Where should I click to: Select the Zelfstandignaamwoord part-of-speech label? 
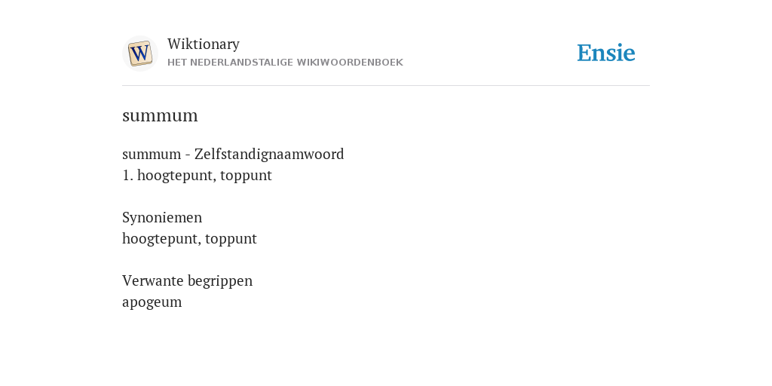[x=269, y=154]
